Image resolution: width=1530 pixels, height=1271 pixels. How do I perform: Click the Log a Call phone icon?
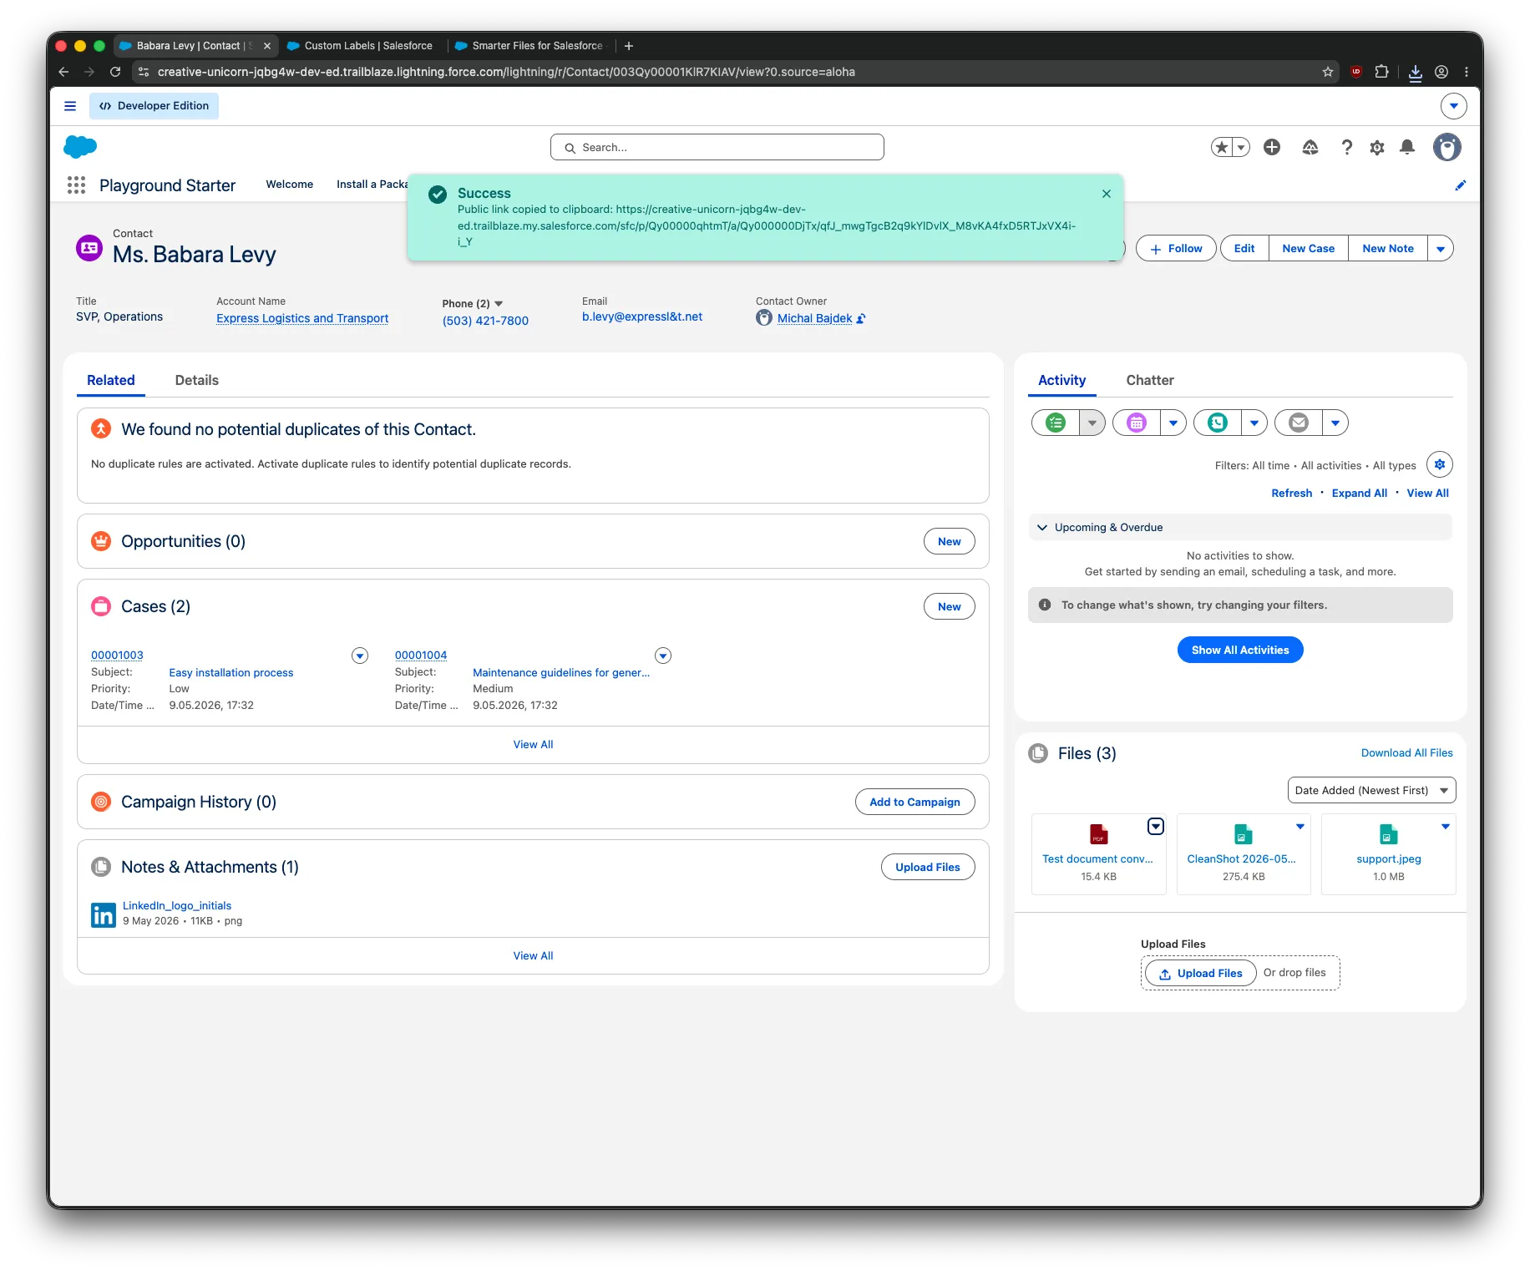[1218, 423]
